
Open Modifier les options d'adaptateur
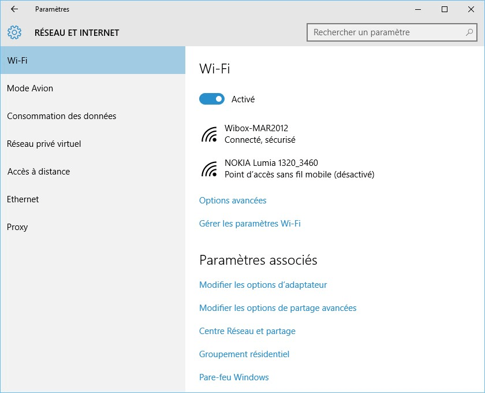263,284
